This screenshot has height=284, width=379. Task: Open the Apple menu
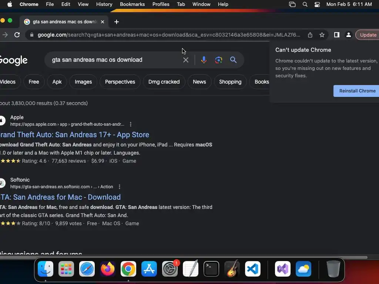(x=10, y=4)
